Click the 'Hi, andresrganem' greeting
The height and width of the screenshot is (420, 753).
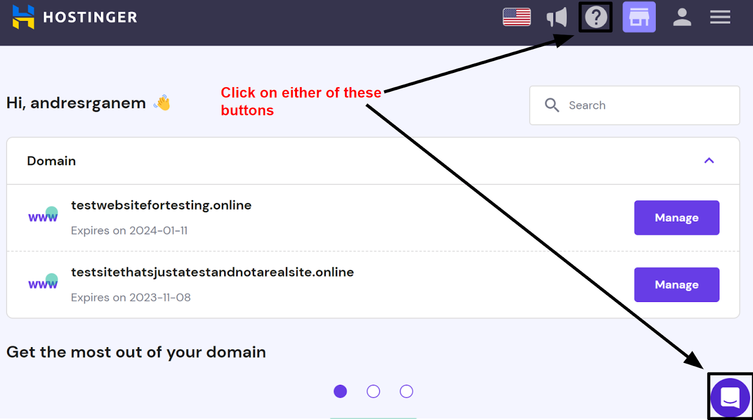pos(76,103)
